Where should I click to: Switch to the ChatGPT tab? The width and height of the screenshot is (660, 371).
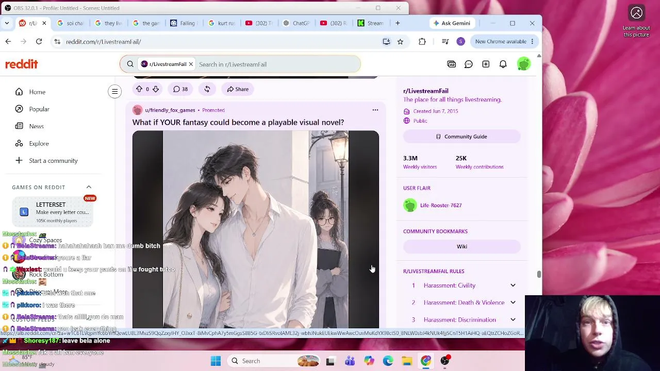pos(297,23)
